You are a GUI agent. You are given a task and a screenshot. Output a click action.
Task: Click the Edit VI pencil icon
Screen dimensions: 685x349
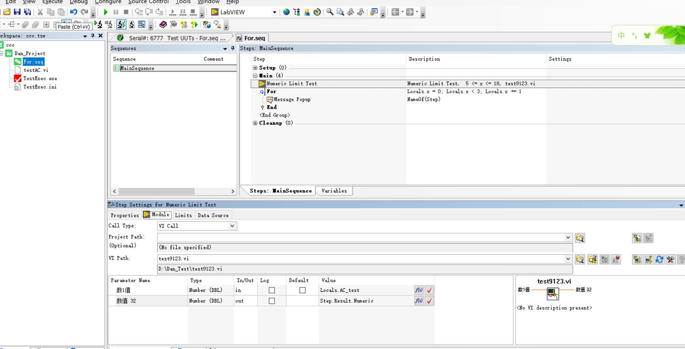[x=649, y=260]
